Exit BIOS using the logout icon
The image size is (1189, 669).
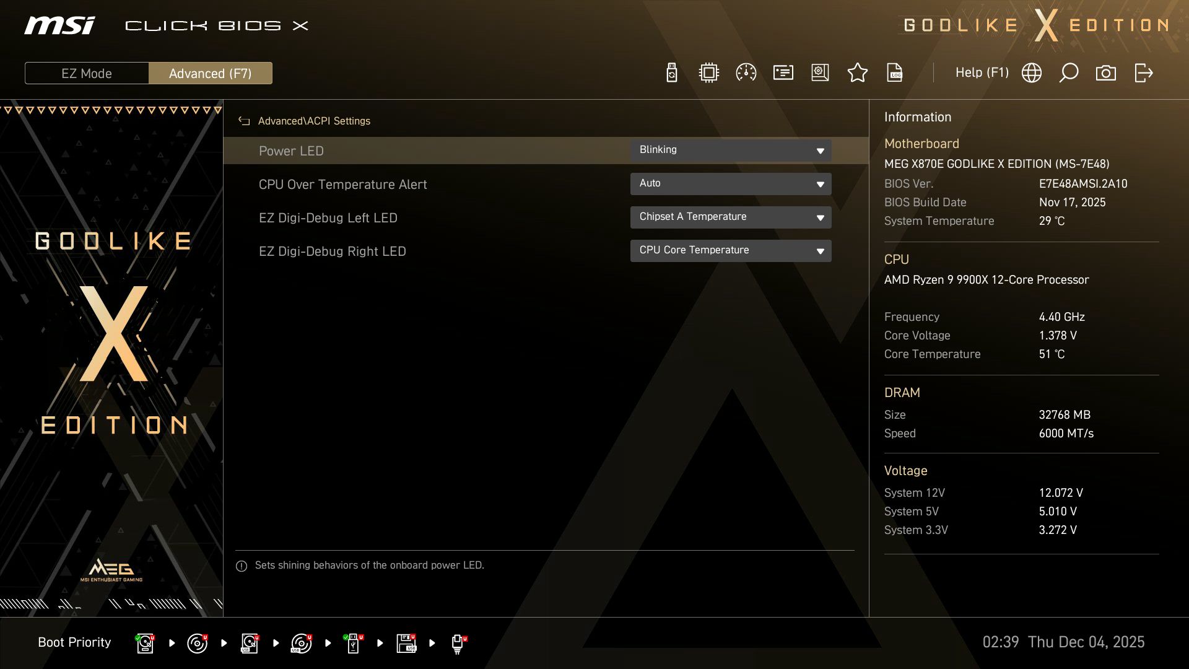point(1144,72)
